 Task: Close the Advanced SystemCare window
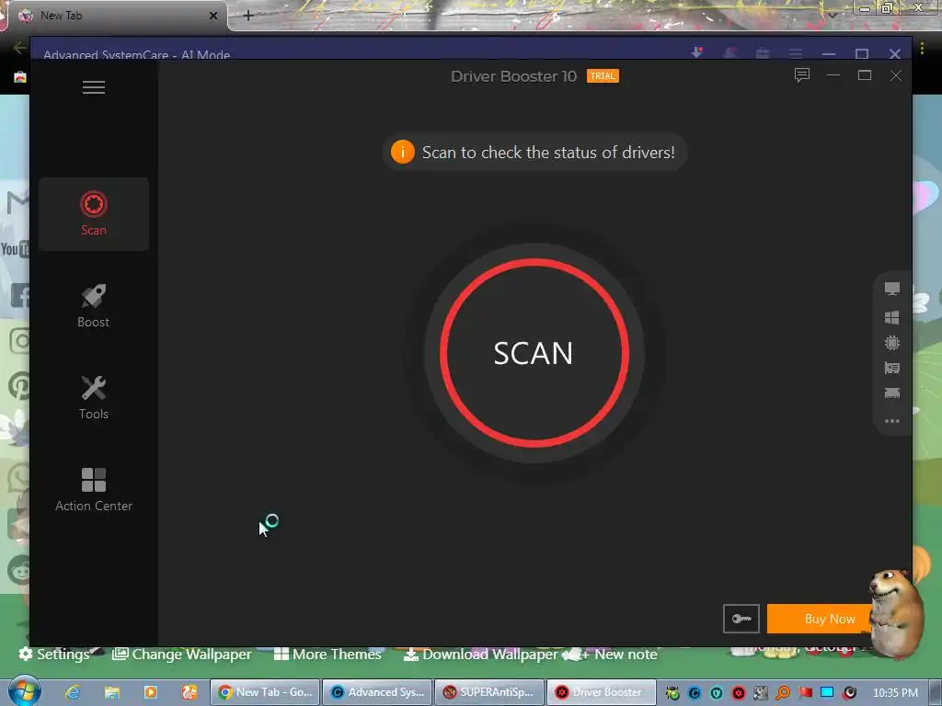(894, 53)
